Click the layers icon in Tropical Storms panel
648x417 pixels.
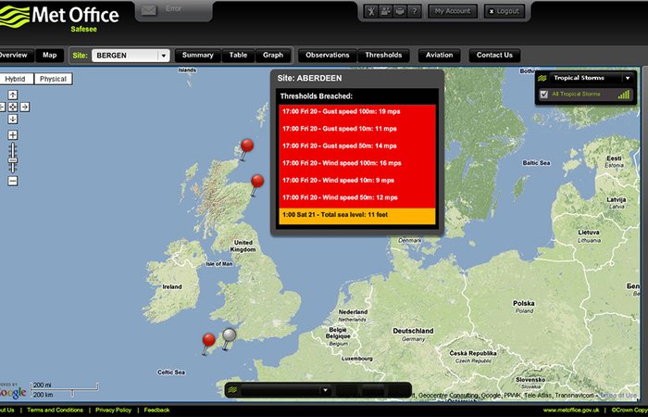(x=542, y=78)
